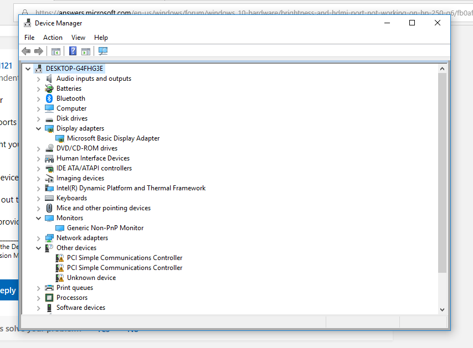Click the Microsoft Basic Display Adapter icon
473x348 pixels.
coord(60,138)
